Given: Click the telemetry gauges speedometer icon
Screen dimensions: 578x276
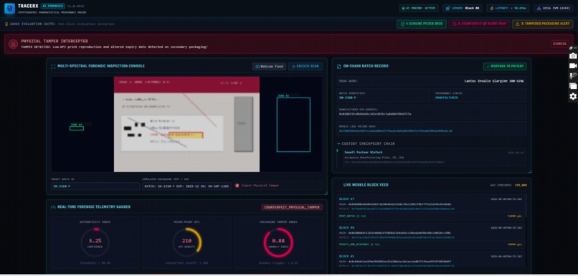Looking at the screenshot, I should coord(53,207).
